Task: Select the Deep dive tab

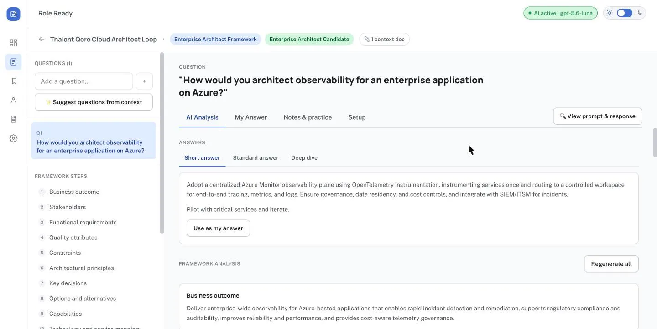Action: 304,158
